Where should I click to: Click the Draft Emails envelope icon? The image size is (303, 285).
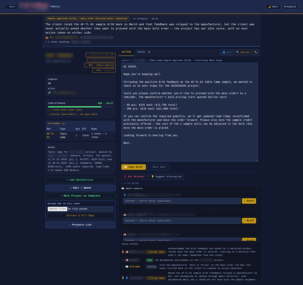123,189
